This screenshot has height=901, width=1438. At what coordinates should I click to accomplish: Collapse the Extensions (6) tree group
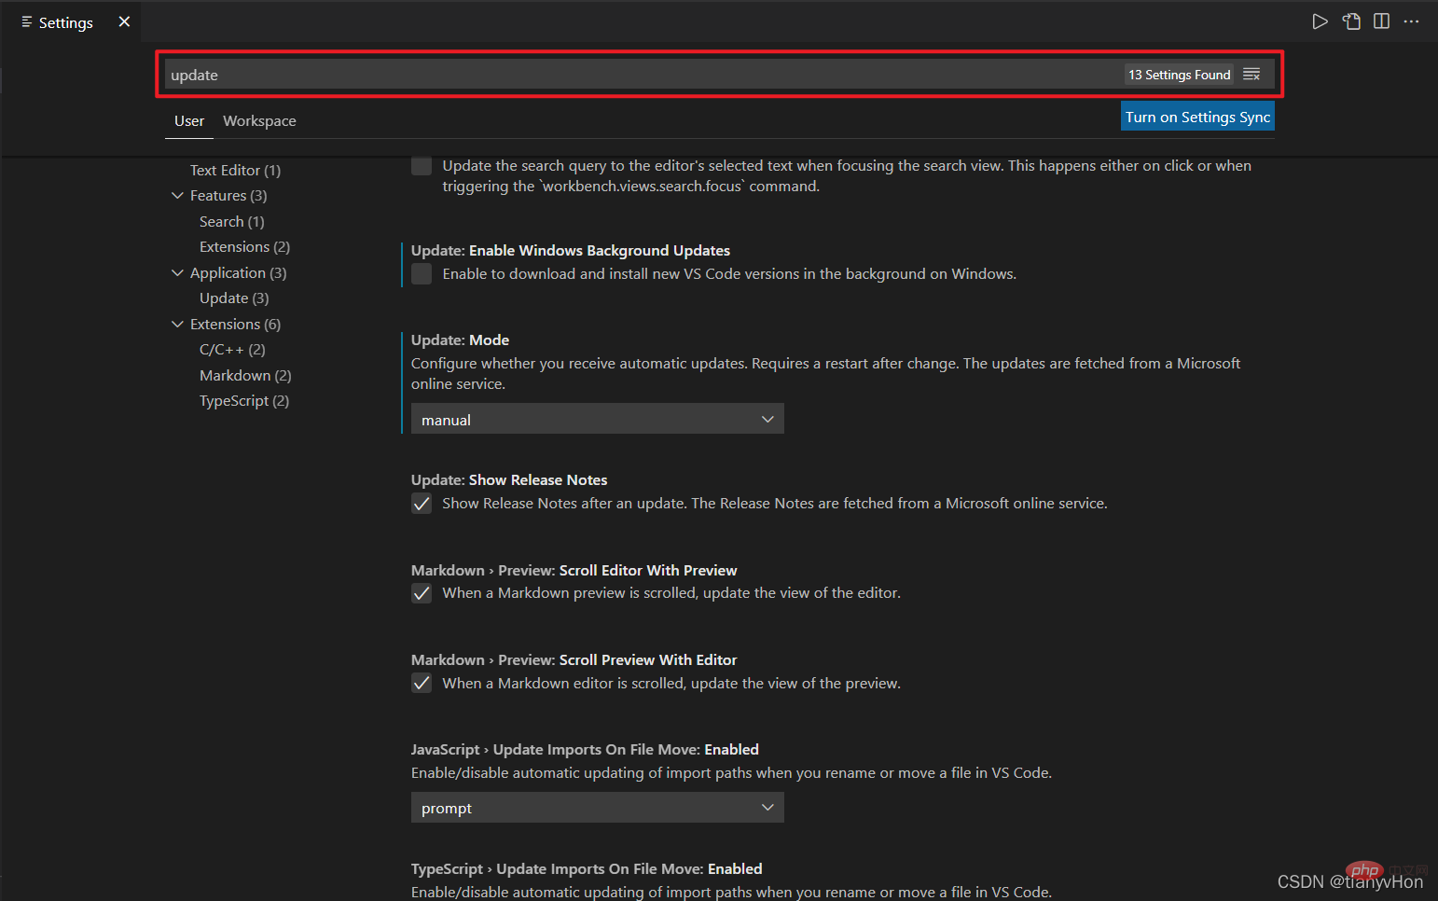[178, 325]
